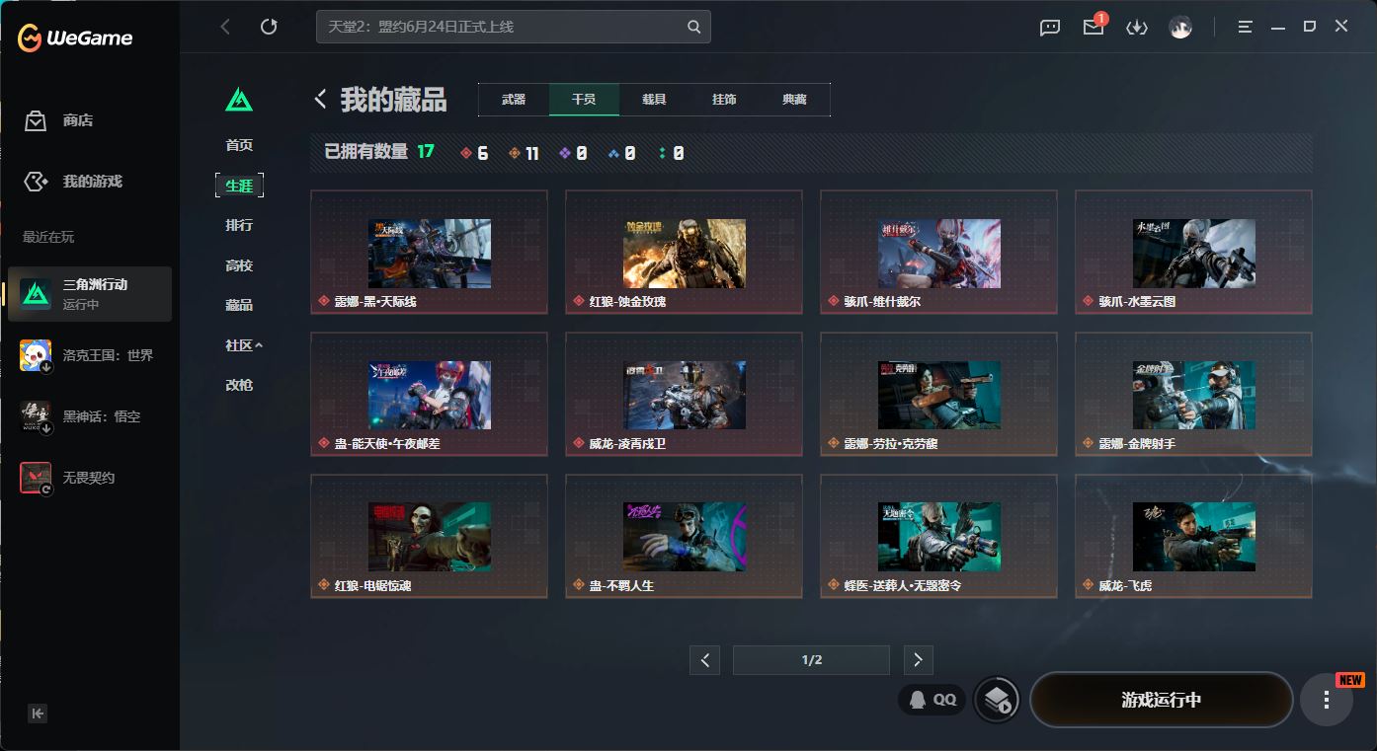The height and width of the screenshot is (751, 1377).
Task: Collapse the left sidebar
Action: coord(38,713)
